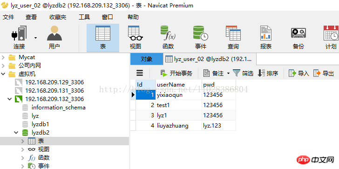Click the 排序 (Sort) button
Viewport: 339px width, 169px height.
point(268,74)
